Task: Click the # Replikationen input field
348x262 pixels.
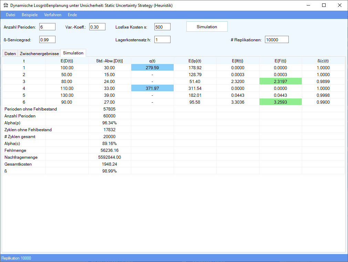Action: pyautogui.click(x=277, y=40)
